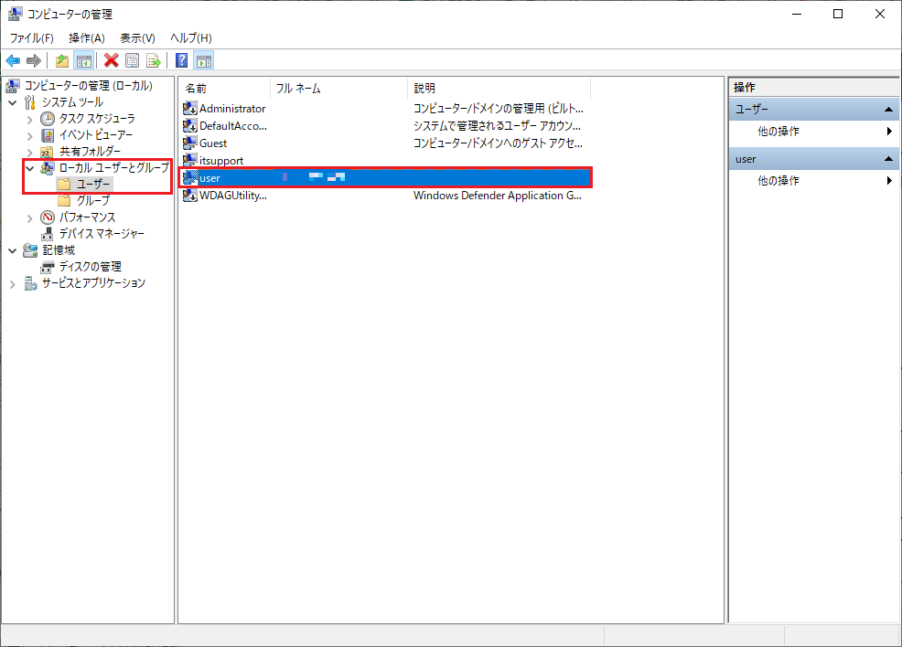Click the blue Help question mark icon
This screenshot has width=902, height=647.
click(182, 60)
